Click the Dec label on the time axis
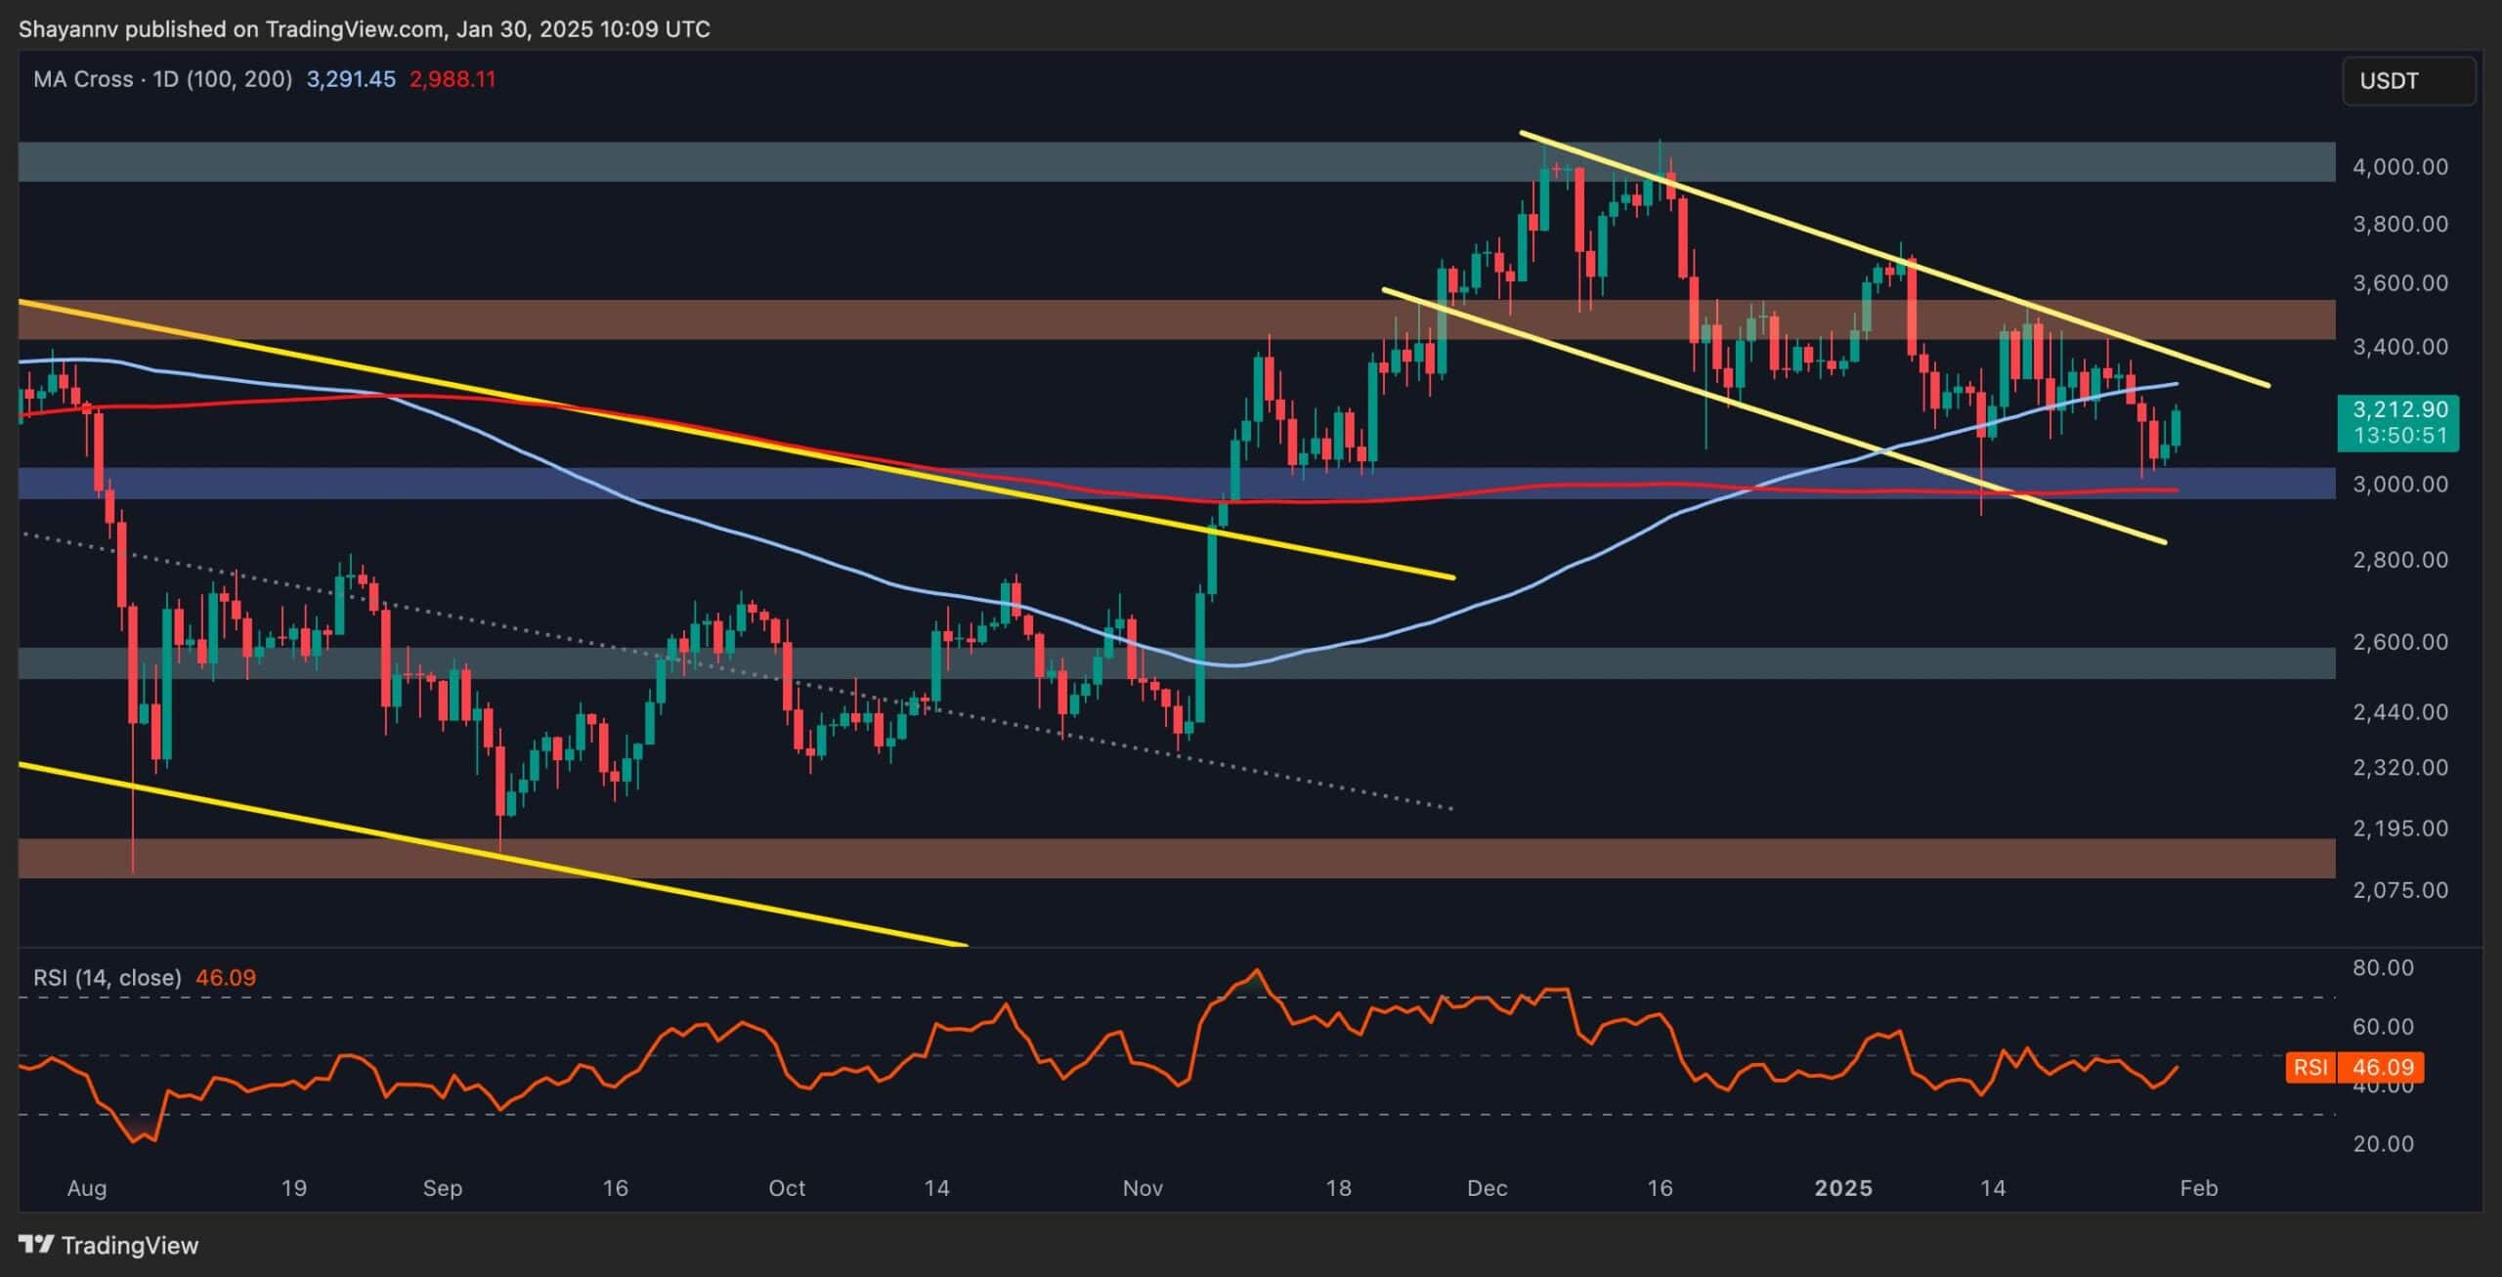The width and height of the screenshot is (2502, 1277). (x=1488, y=1189)
